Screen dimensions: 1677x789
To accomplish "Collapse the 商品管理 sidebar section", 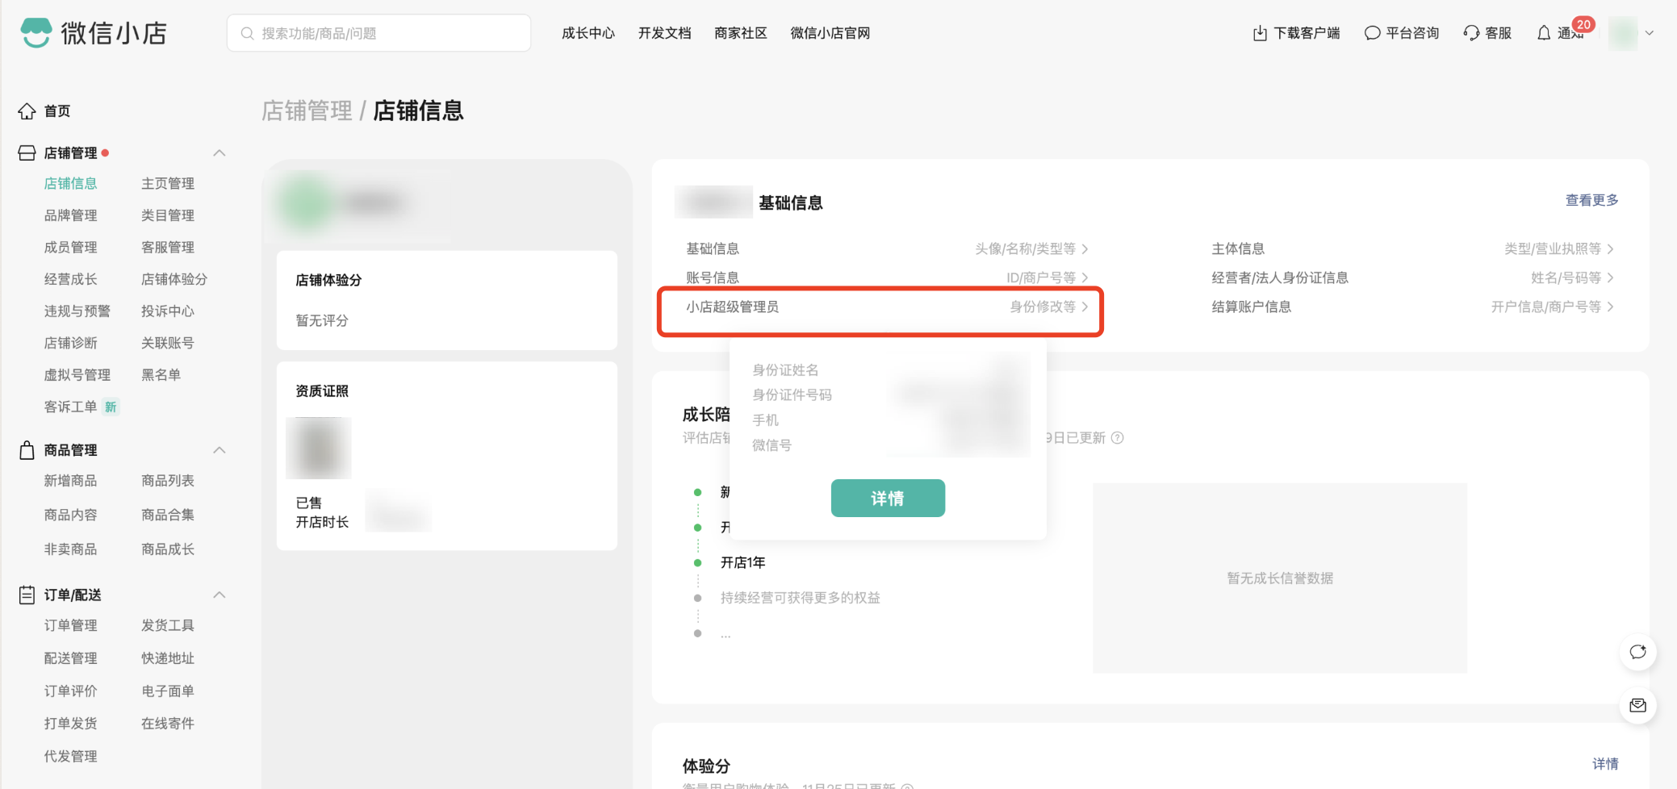I will (219, 450).
